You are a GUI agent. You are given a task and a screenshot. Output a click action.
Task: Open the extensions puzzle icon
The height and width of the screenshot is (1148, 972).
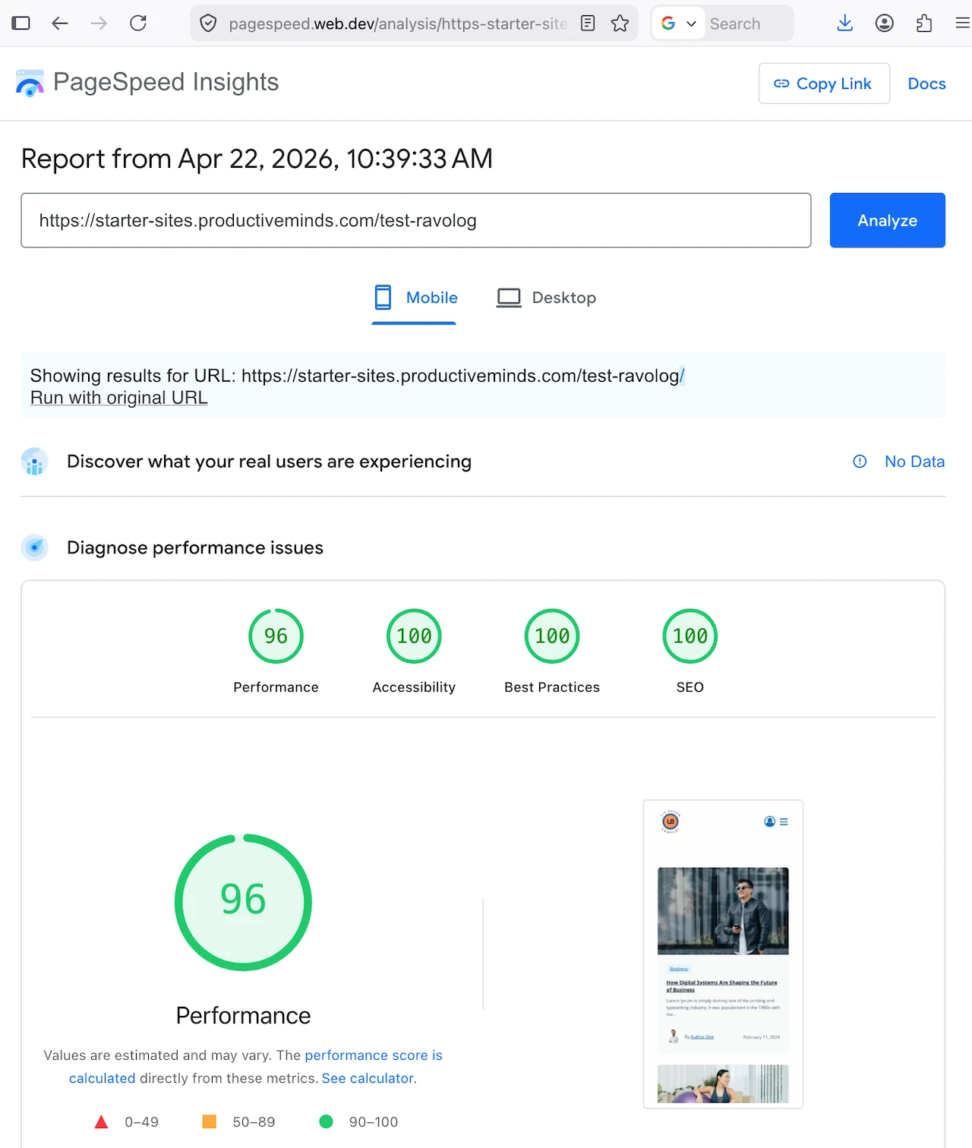[924, 24]
